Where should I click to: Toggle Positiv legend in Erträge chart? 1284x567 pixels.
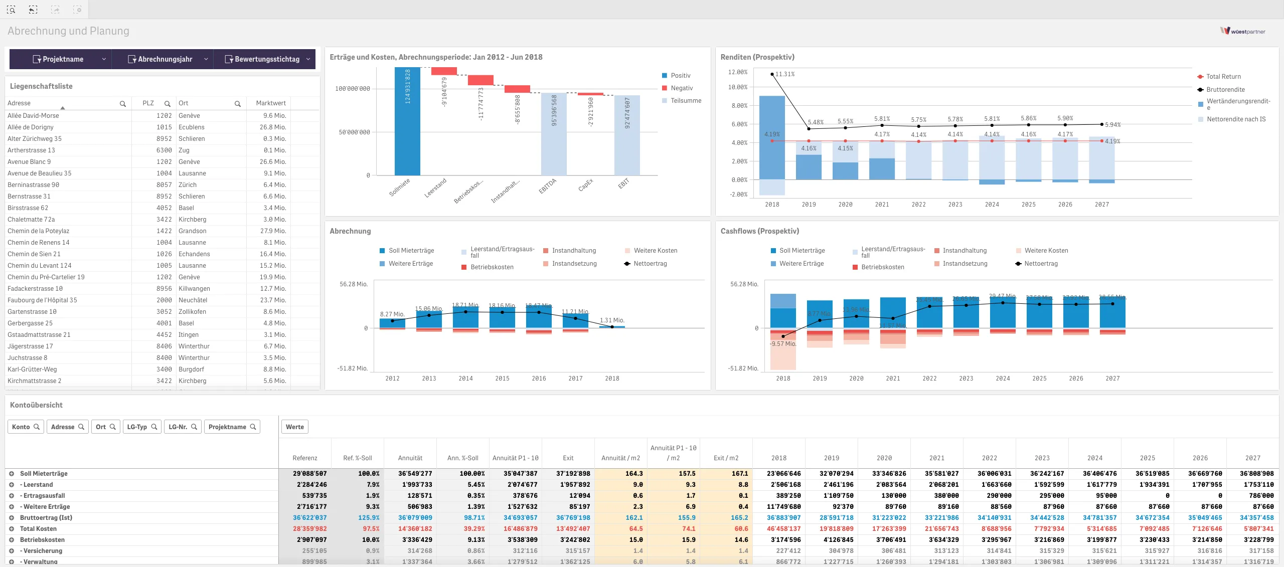pos(676,76)
